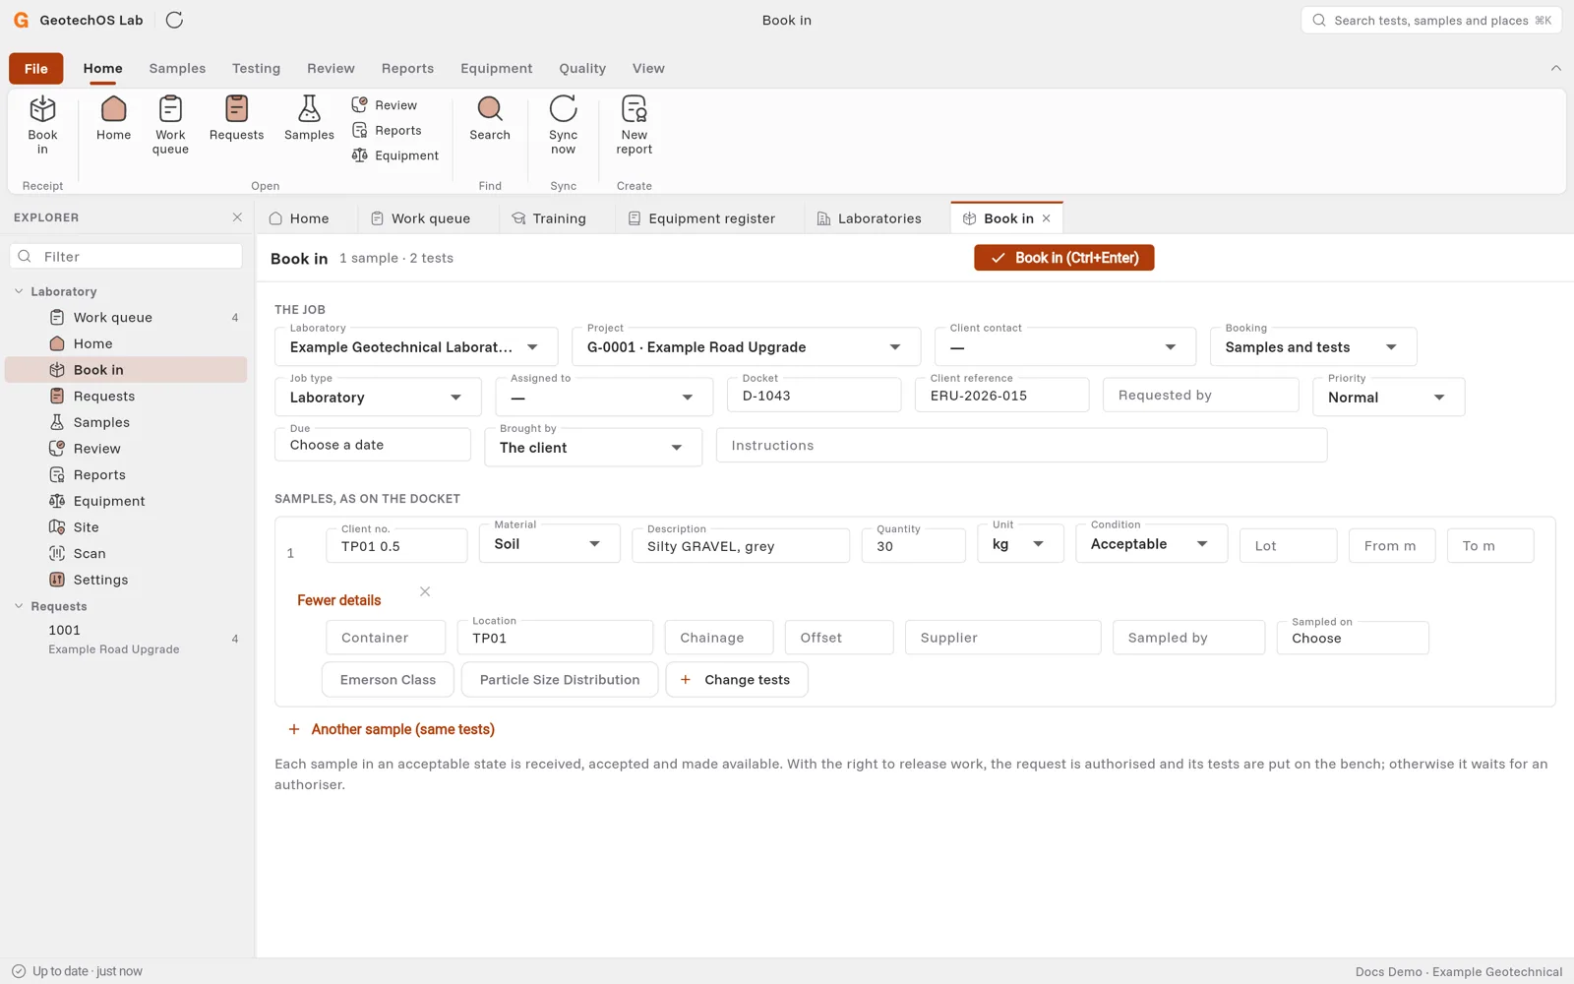Close the Book in document tab

pyautogui.click(x=1047, y=218)
